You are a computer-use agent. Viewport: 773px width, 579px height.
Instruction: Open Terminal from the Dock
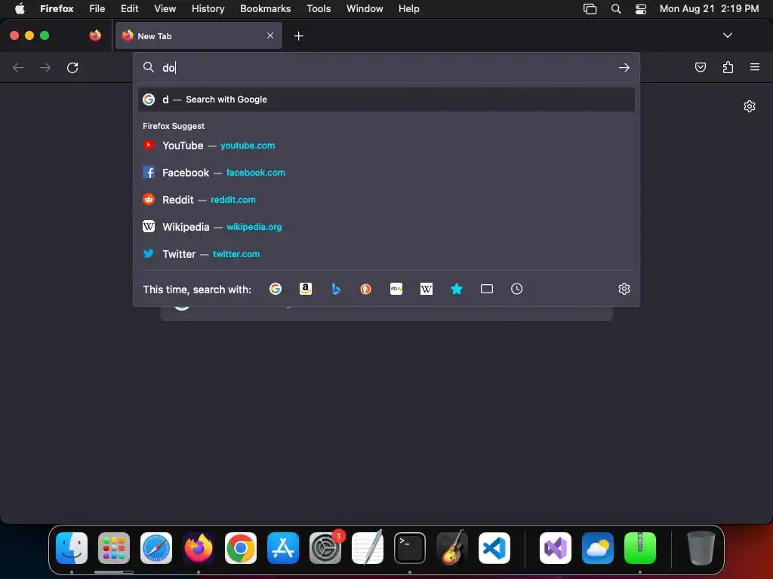410,548
